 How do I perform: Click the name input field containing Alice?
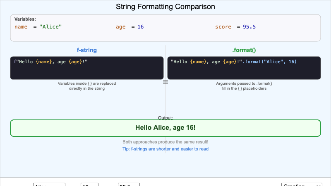[x=49, y=185]
